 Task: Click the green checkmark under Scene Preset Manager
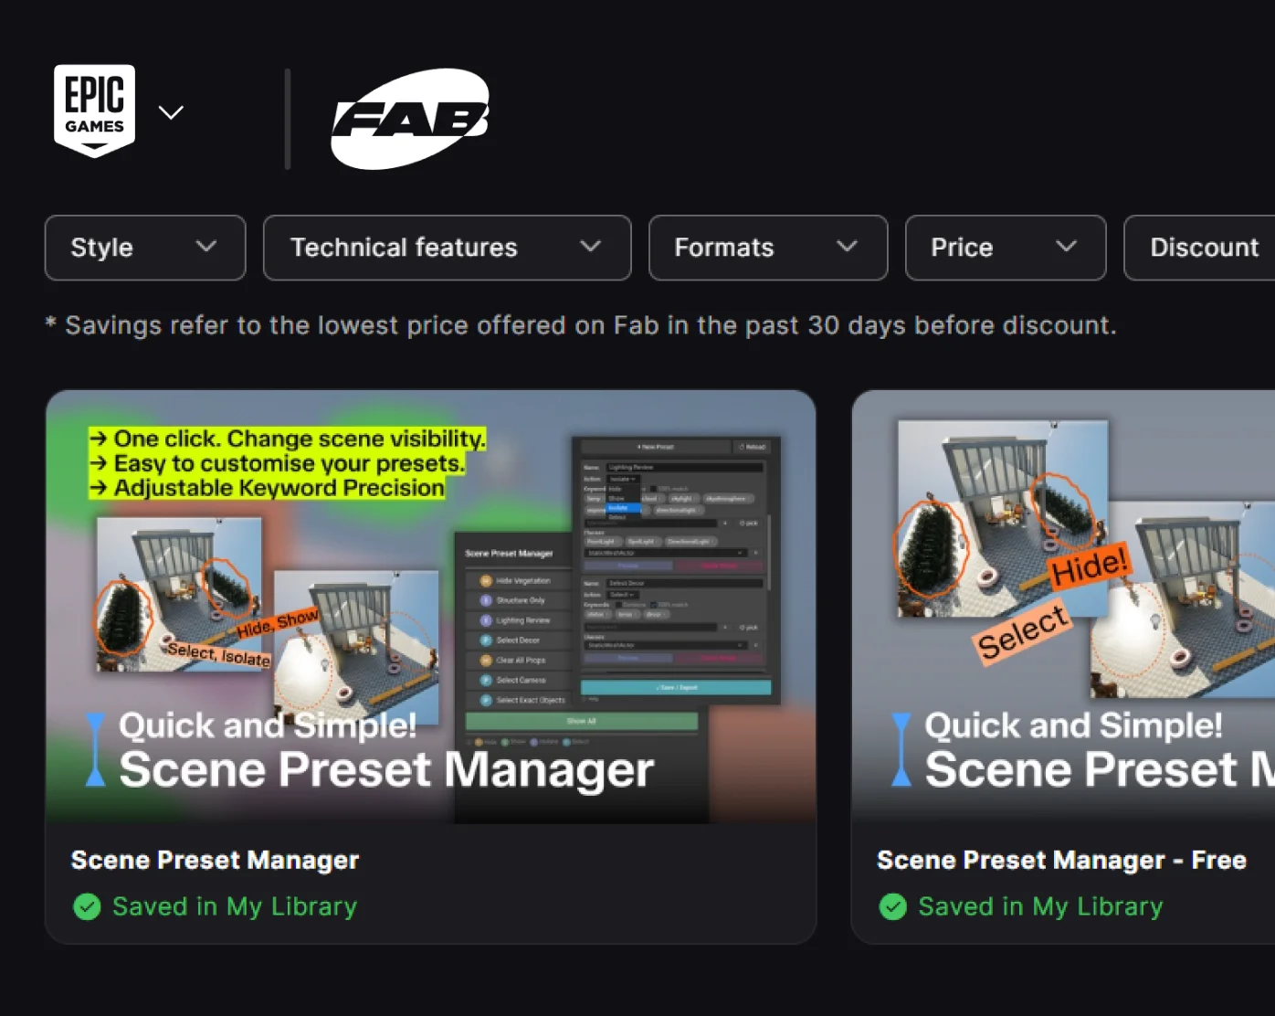pos(87,906)
